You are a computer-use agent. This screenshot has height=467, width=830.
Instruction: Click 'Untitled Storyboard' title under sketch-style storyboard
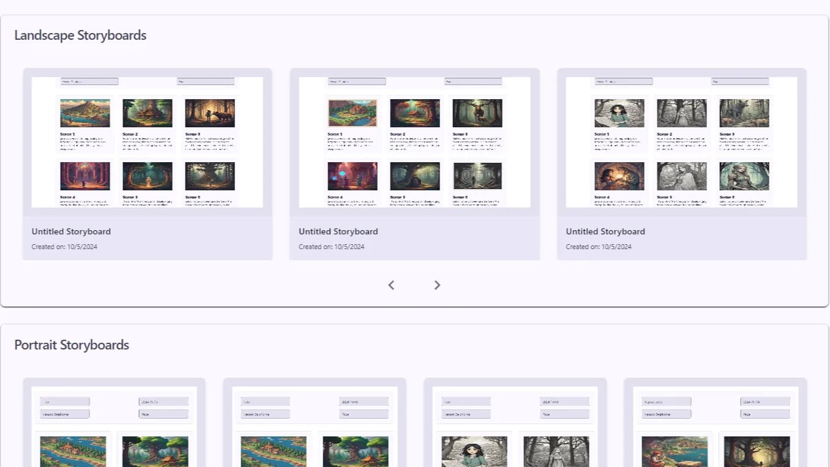point(605,231)
